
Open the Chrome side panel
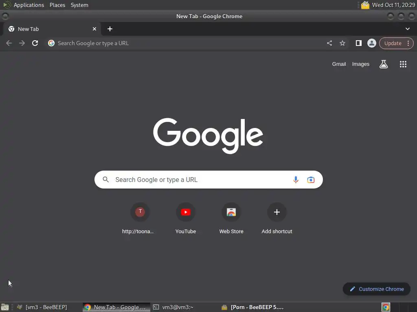pyautogui.click(x=358, y=43)
